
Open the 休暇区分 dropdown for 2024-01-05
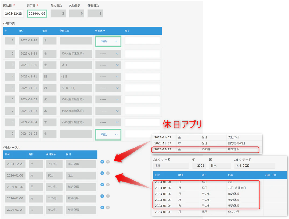pos(108,135)
